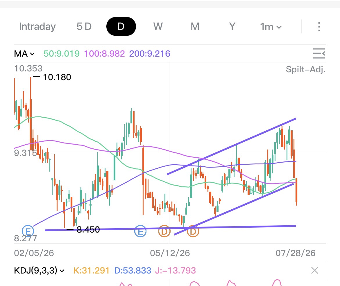Tap the first blue E earnings marker
This screenshot has width=340, height=286.
(28, 231)
